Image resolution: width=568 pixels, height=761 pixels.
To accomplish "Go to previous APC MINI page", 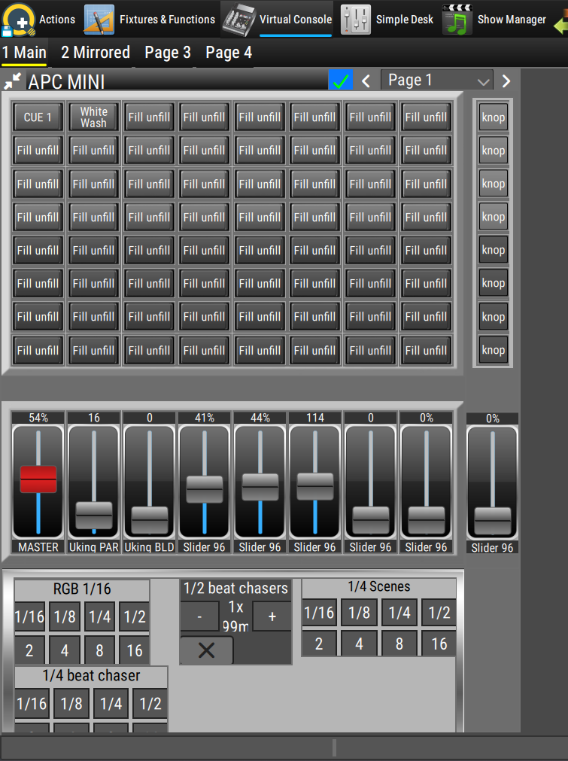I will pos(366,81).
